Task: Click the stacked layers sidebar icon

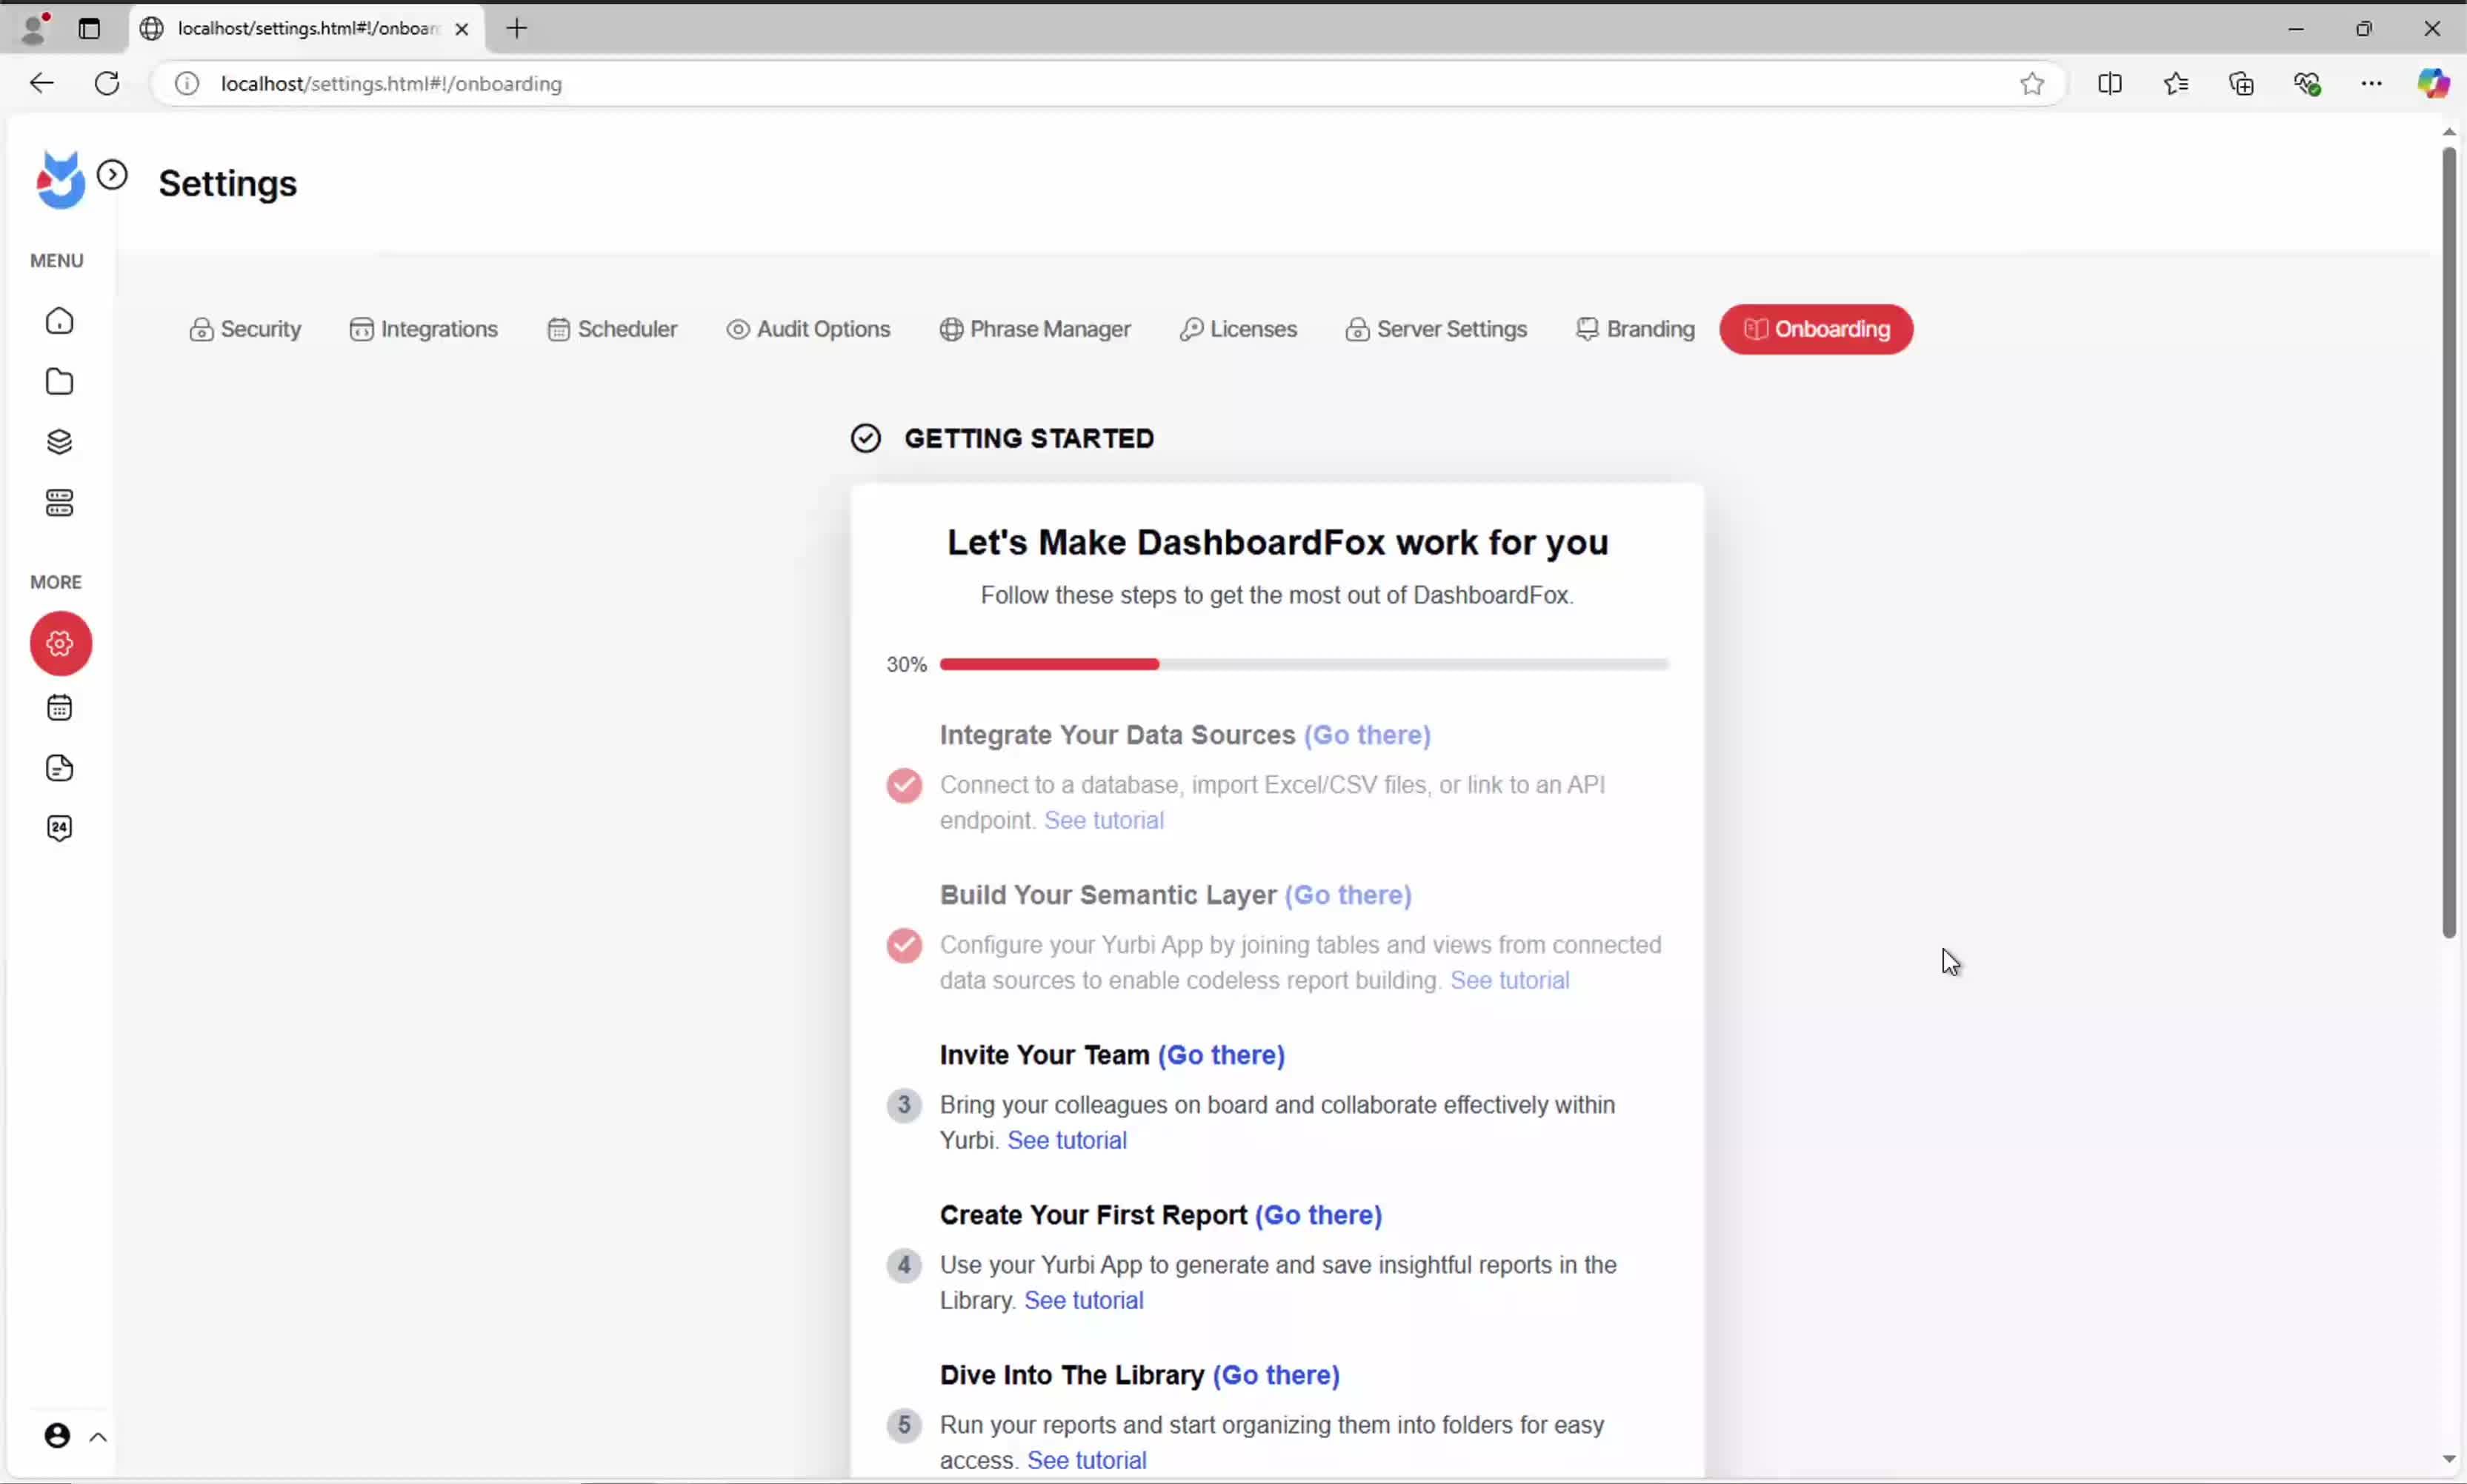Action: 60,442
